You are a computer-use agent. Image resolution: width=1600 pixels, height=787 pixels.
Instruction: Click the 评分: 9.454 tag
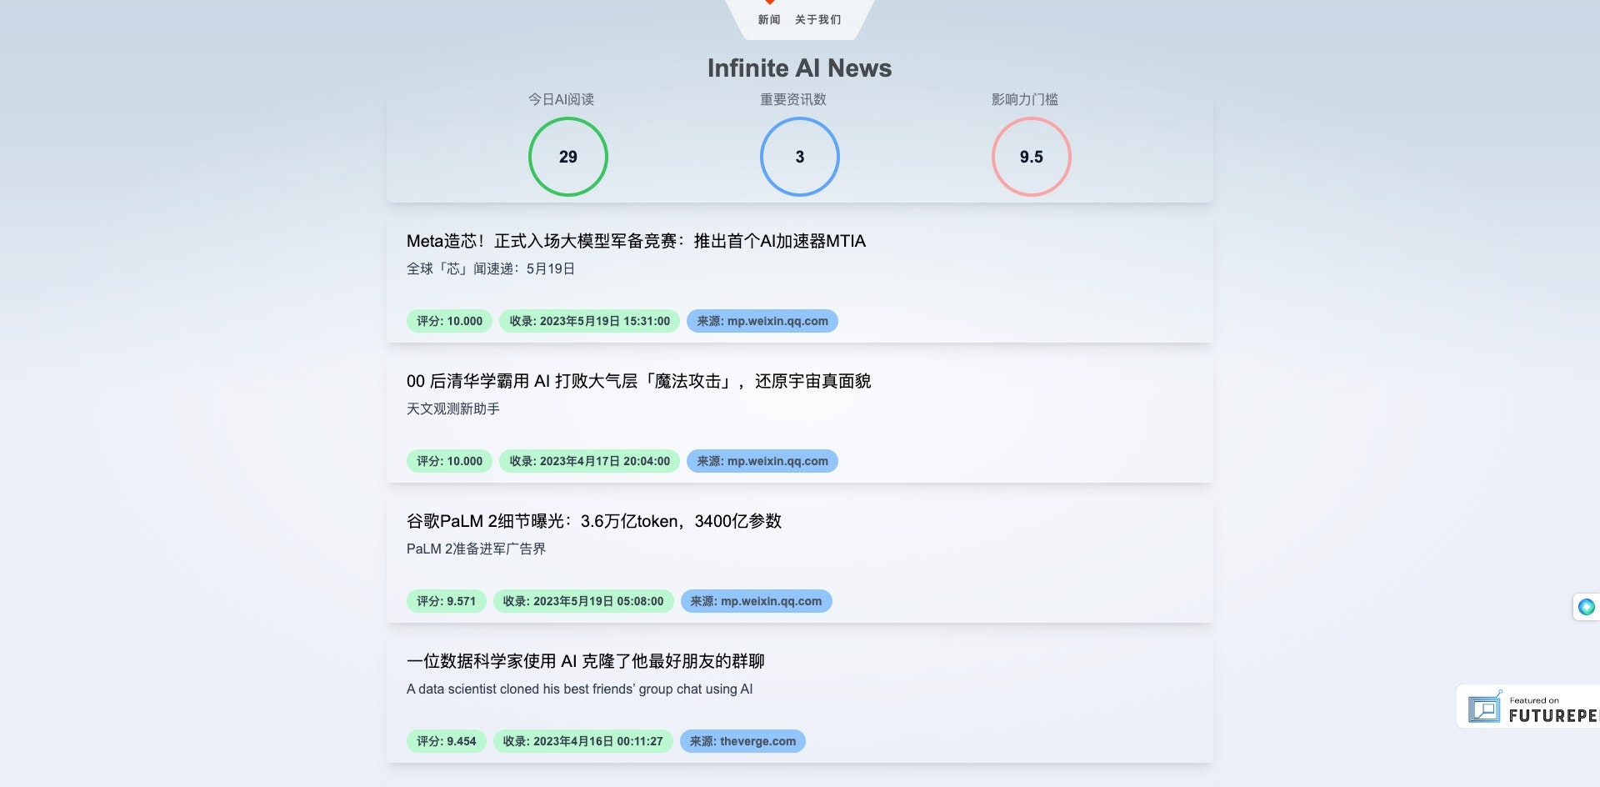point(446,741)
